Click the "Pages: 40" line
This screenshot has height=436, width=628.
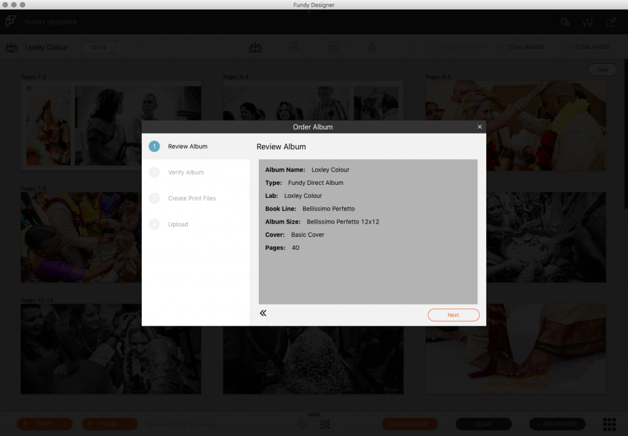coord(282,247)
